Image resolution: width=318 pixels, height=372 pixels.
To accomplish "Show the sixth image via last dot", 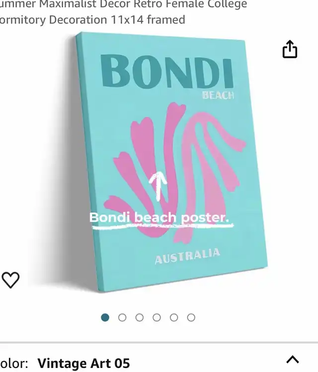I will point(191,317).
